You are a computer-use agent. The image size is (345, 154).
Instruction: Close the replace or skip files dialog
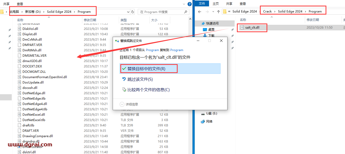tap(221, 41)
